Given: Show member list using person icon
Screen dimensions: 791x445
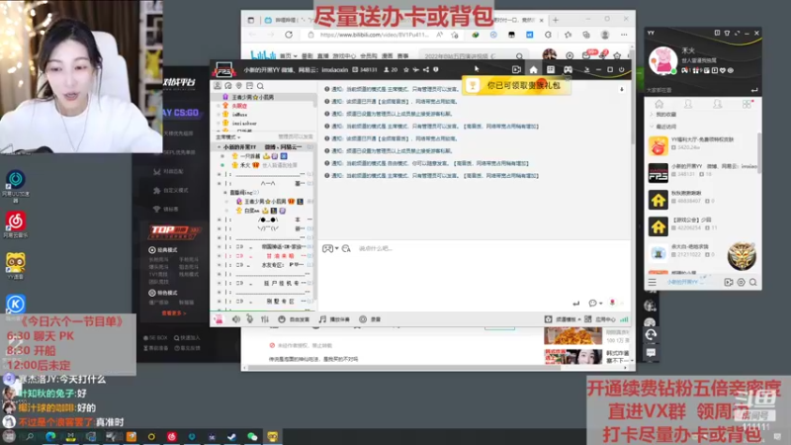Looking at the screenshot, I should point(218,86).
